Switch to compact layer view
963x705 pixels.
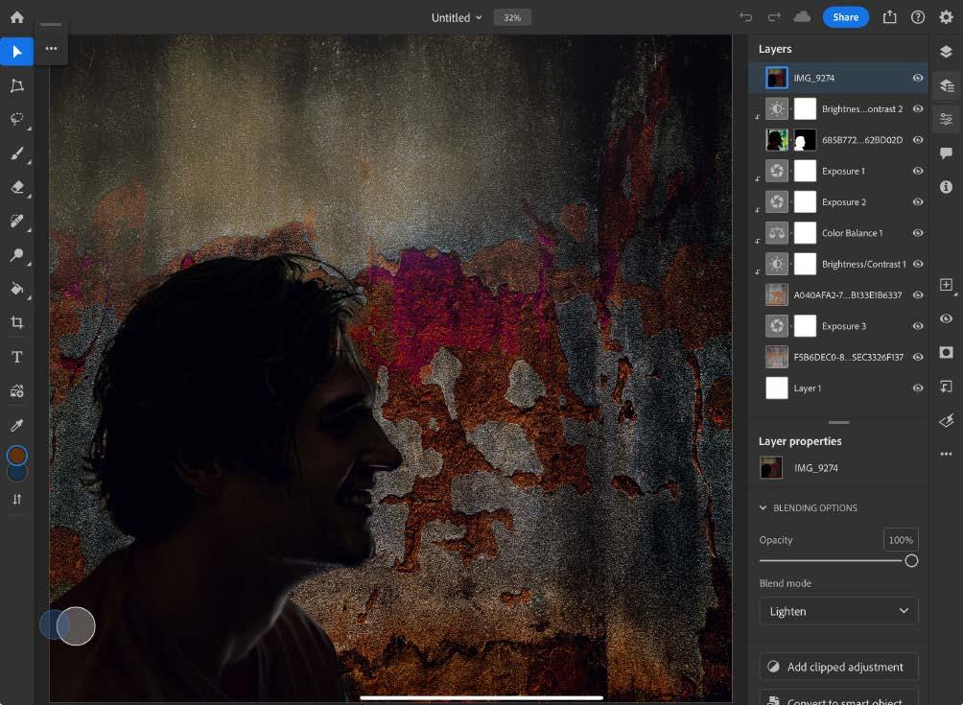(x=946, y=52)
